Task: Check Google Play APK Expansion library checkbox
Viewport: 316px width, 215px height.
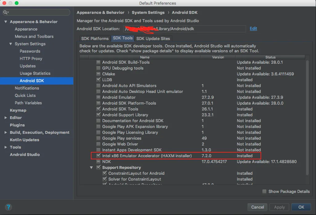Action: click(98, 126)
